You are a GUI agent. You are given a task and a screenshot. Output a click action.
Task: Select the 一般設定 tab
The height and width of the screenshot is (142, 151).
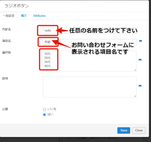(9, 16)
